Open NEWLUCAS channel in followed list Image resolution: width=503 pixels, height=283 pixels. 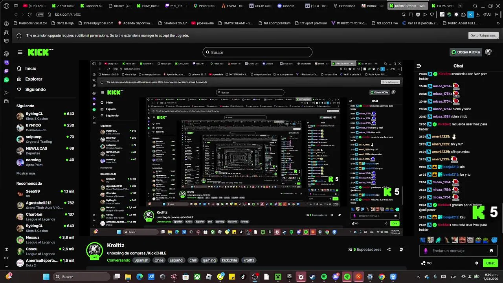click(x=45, y=151)
